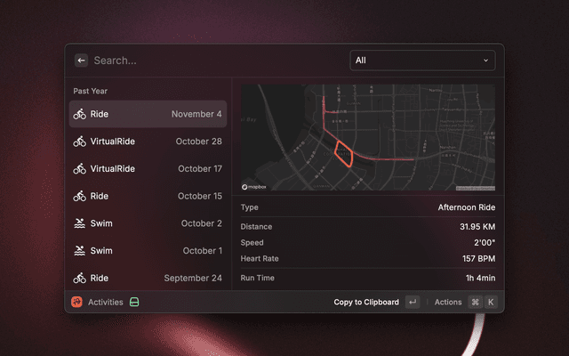
Task: Open the Actions menu
Action: click(x=448, y=303)
